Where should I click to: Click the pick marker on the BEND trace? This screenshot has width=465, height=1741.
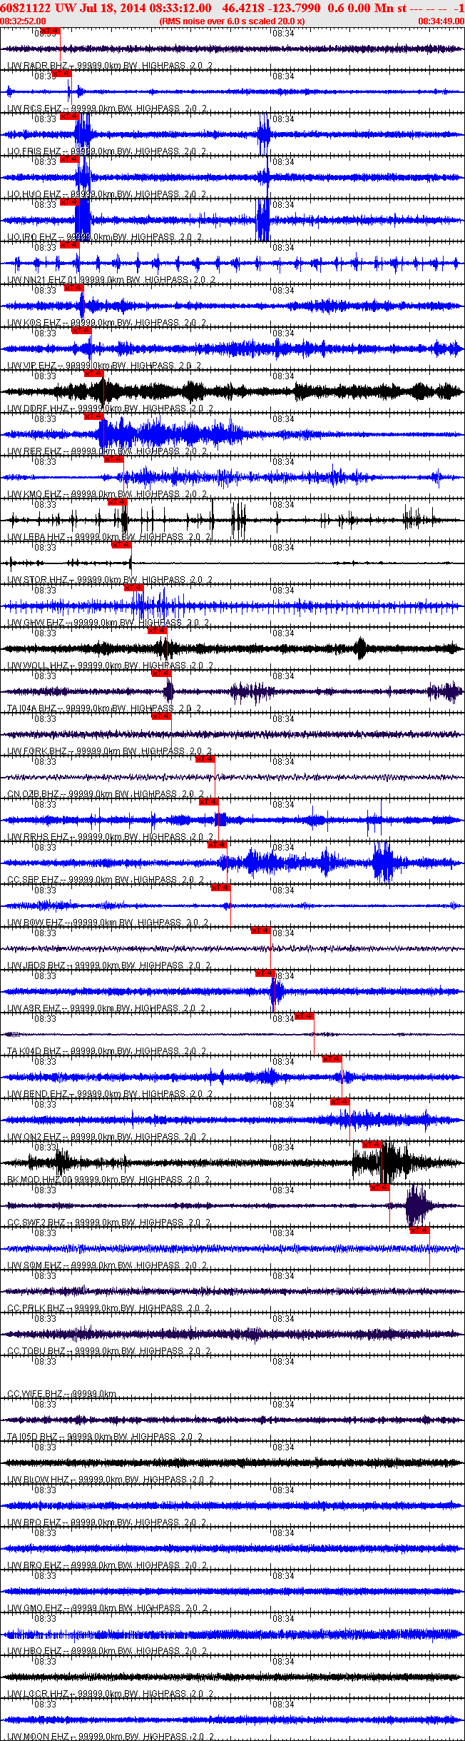click(x=332, y=1059)
